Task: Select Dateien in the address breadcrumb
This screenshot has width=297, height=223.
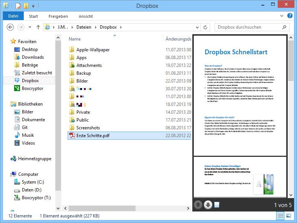Action: pyautogui.click(x=84, y=27)
